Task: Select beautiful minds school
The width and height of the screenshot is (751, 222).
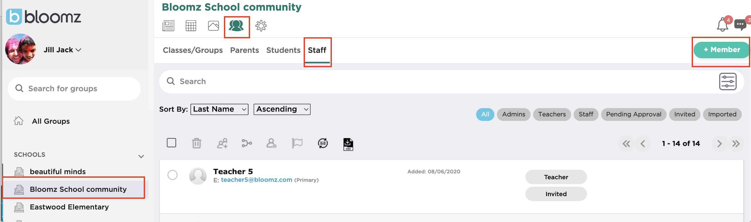Action: pos(58,172)
